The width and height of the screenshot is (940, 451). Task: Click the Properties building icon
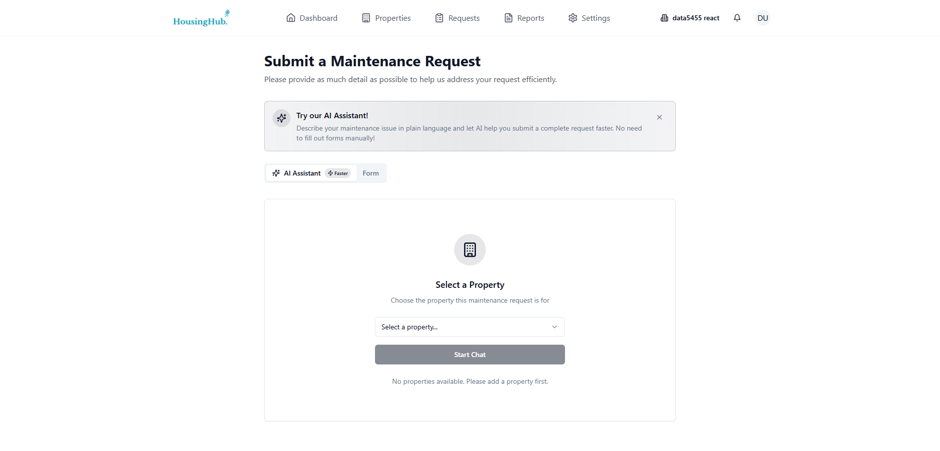[x=366, y=17]
